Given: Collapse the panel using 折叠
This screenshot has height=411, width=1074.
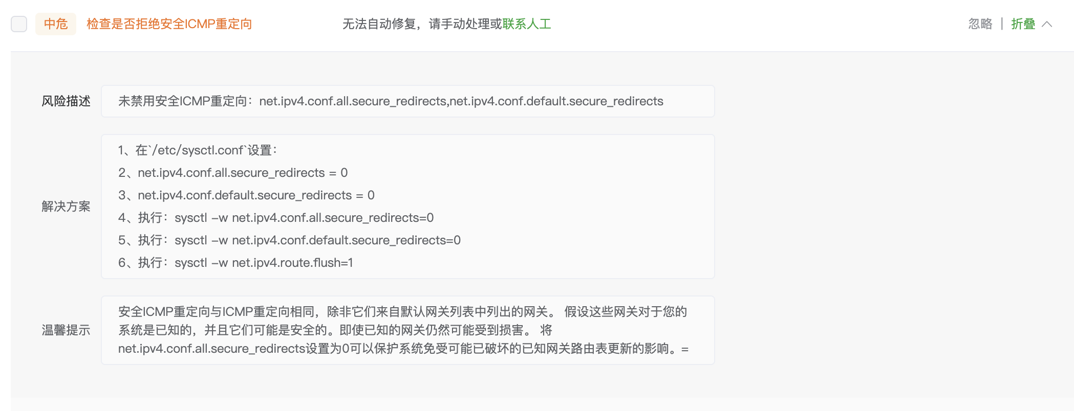Looking at the screenshot, I should point(1023,24).
